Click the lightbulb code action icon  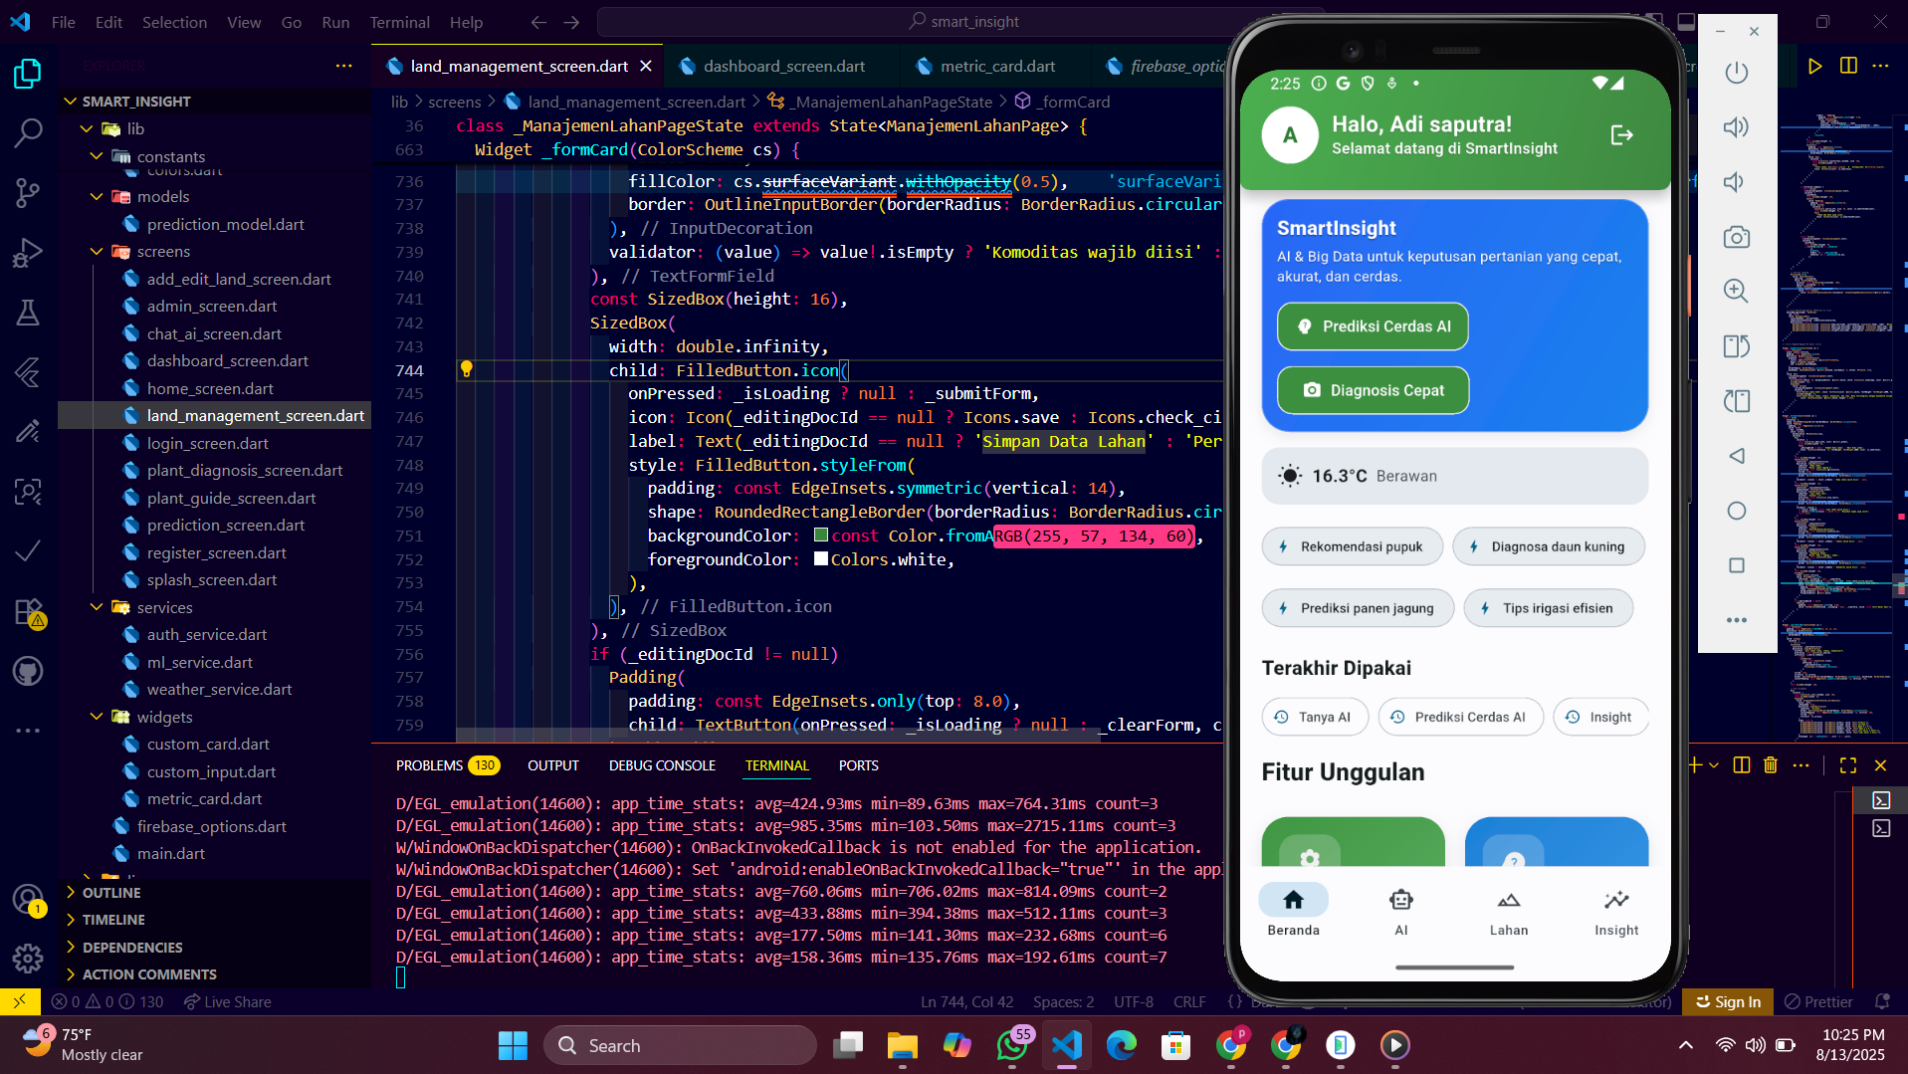pos(466,369)
